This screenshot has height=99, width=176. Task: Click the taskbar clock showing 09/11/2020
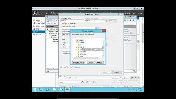(139, 90)
